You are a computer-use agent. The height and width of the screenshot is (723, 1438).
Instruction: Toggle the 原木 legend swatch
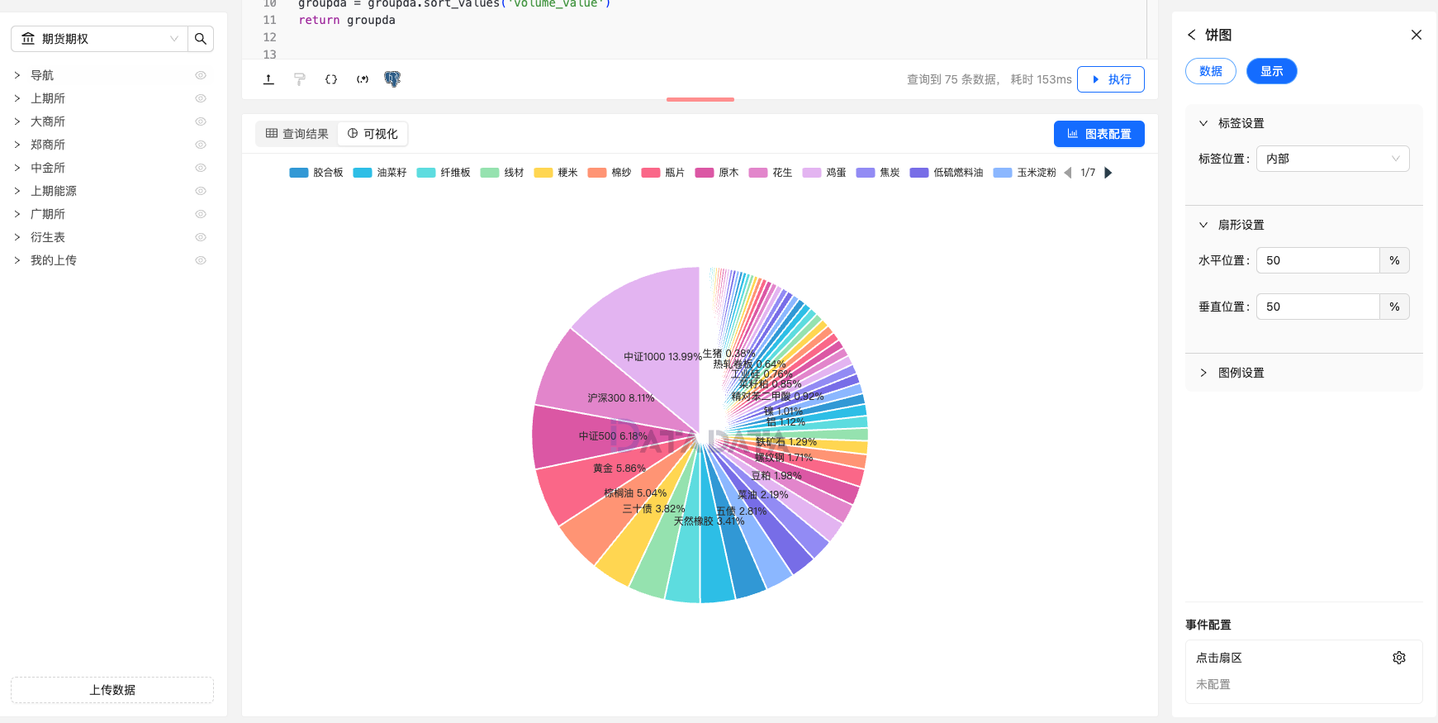(705, 173)
